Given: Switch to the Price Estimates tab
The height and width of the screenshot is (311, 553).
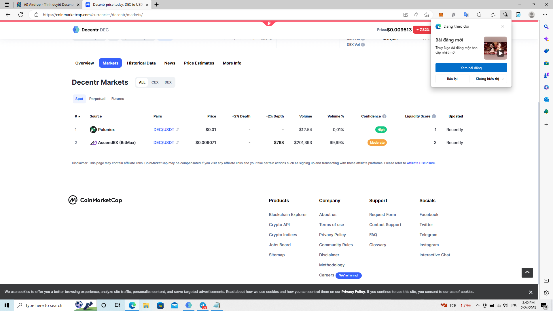Looking at the screenshot, I should (x=199, y=63).
